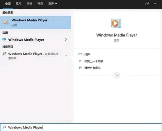Click the 查看网络搜索结果 web search entry
162x131 pixels.
33,56
